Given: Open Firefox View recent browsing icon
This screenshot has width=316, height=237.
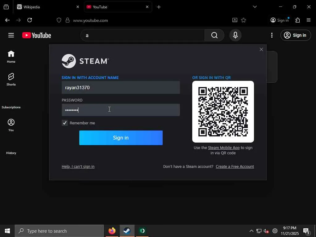Looking at the screenshot, I should click(x=6, y=7).
